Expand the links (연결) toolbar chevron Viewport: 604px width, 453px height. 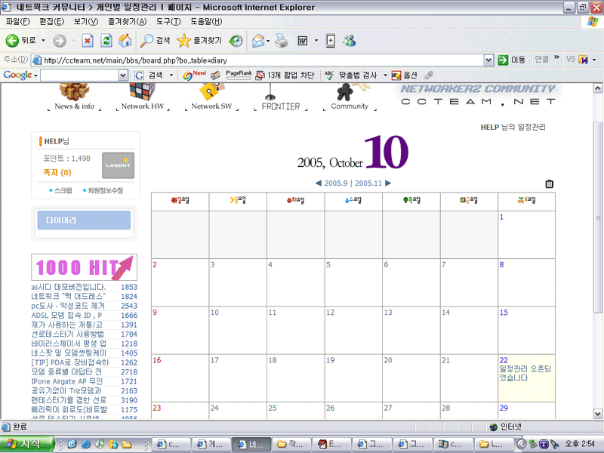pos(556,58)
